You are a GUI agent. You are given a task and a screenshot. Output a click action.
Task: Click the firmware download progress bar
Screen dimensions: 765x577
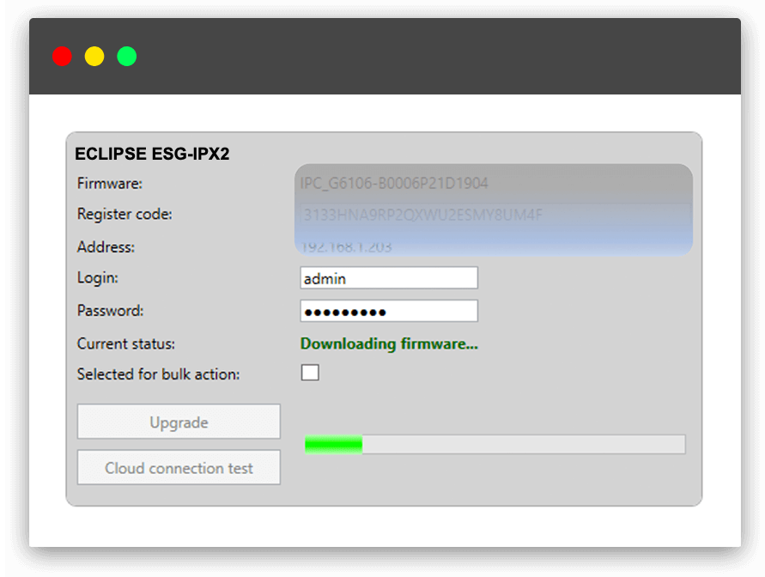(x=495, y=444)
